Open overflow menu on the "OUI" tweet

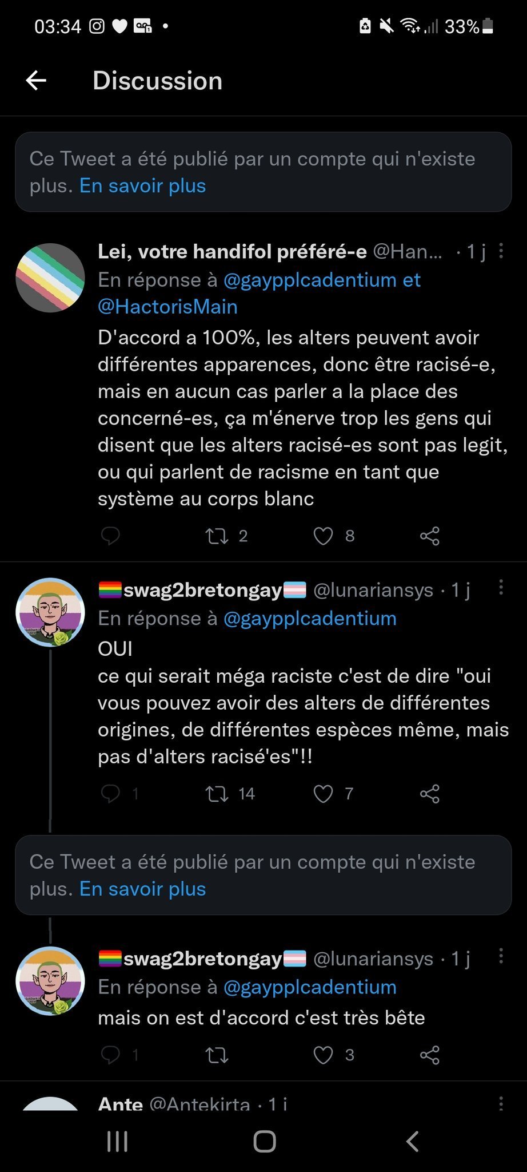[501, 587]
